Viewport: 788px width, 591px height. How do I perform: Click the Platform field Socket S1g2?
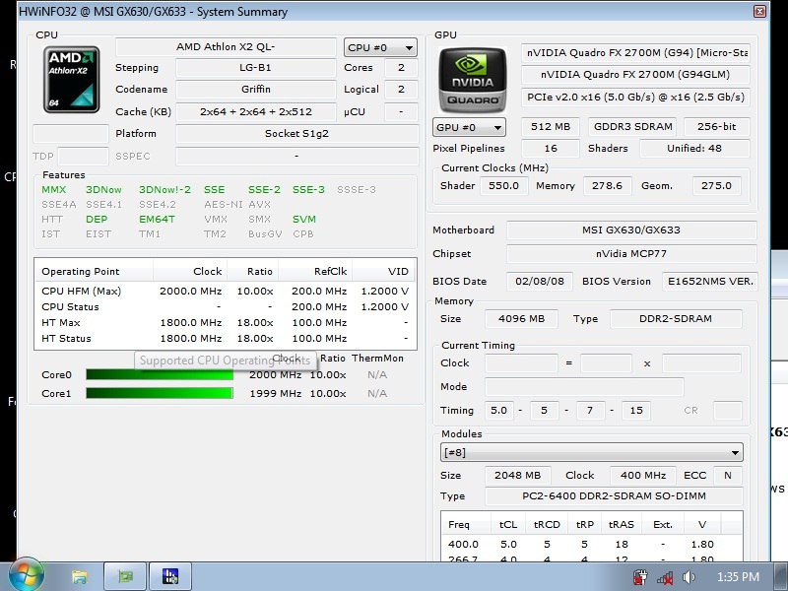click(x=296, y=134)
